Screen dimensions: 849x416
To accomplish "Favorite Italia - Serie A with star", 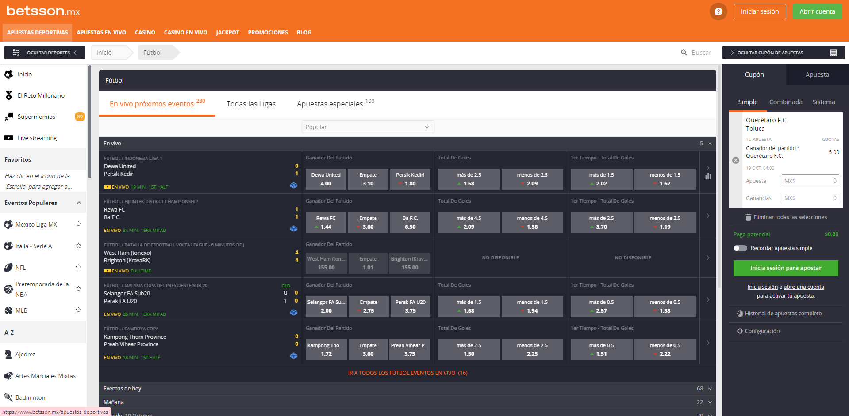I will click(78, 246).
